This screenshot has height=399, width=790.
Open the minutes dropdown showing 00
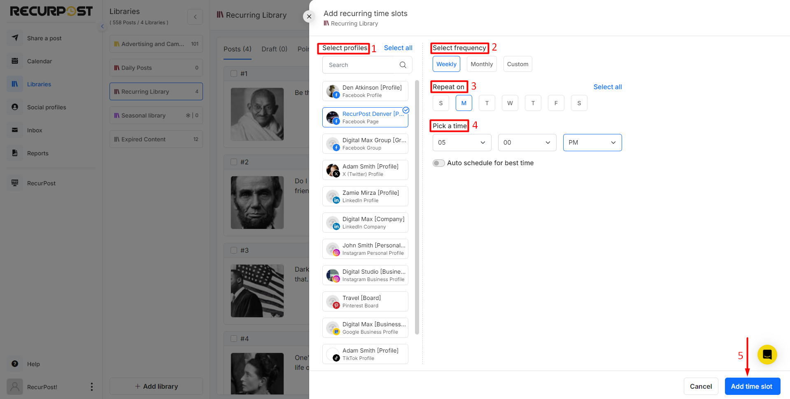coord(527,143)
